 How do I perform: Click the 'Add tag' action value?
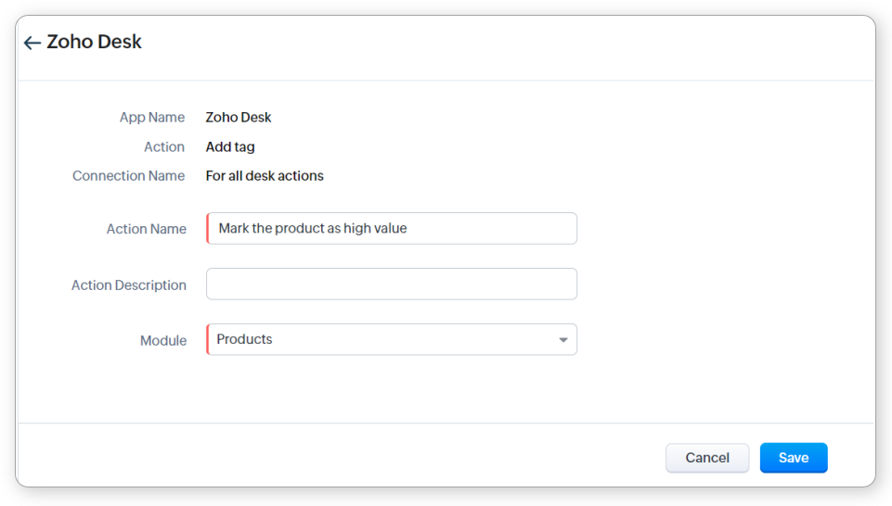pyautogui.click(x=230, y=147)
